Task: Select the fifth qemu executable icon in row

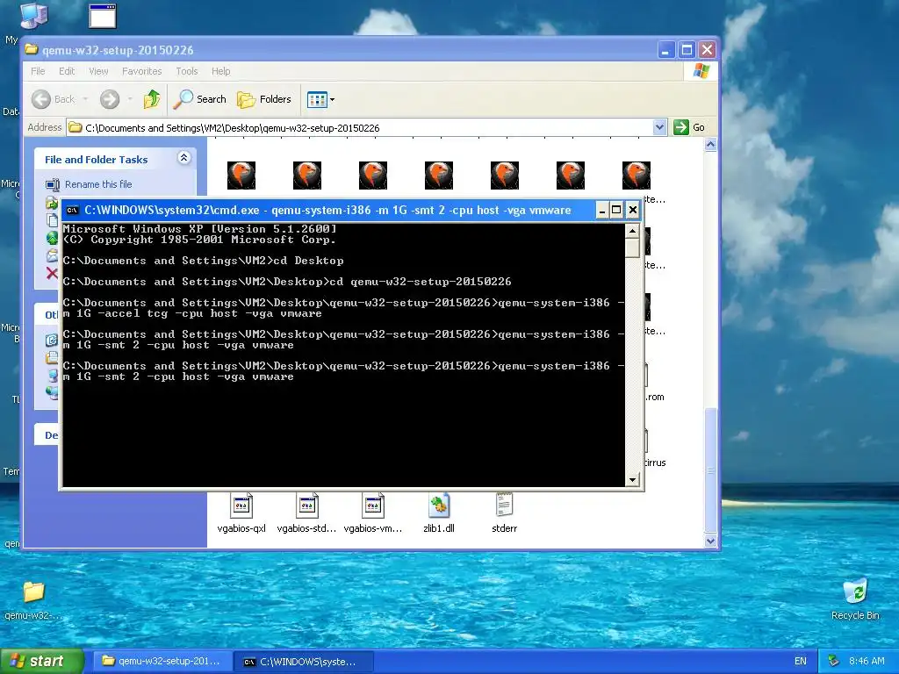Action: click(x=505, y=176)
